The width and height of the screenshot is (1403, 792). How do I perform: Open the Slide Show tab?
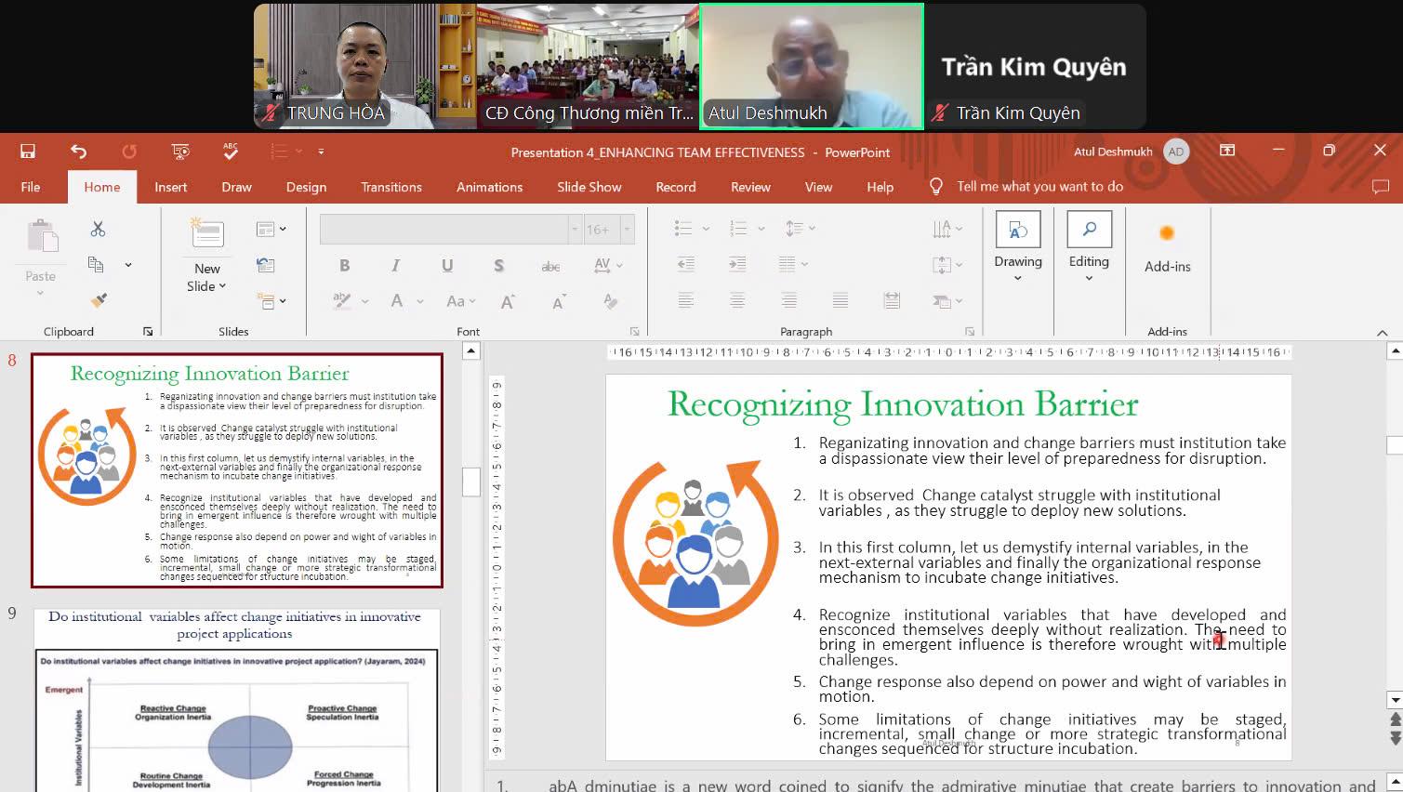(589, 187)
